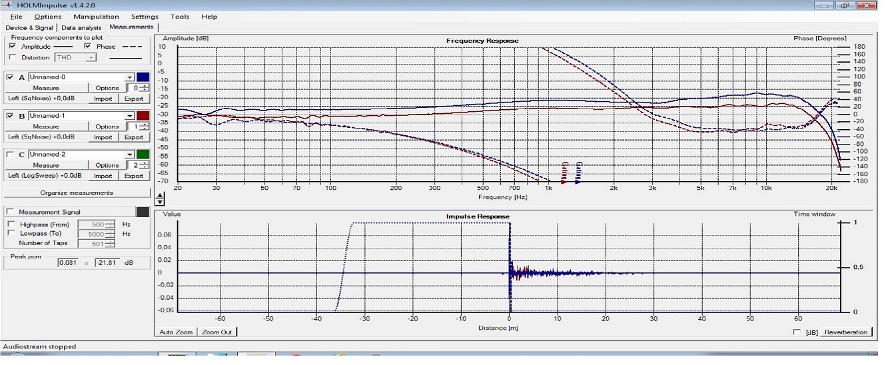Click the Number of Taps spinner arrows
The image size is (888, 365).
click(111, 243)
